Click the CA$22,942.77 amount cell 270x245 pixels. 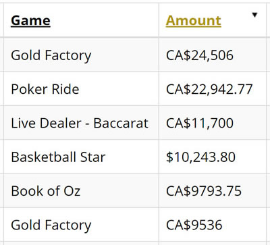click(213, 88)
